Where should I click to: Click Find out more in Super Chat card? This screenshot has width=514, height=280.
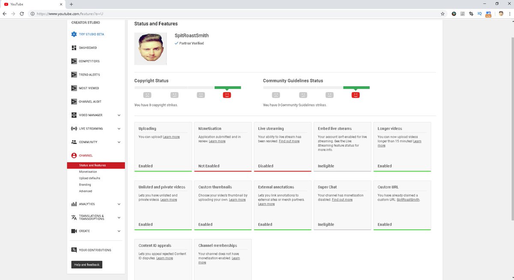(342, 199)
